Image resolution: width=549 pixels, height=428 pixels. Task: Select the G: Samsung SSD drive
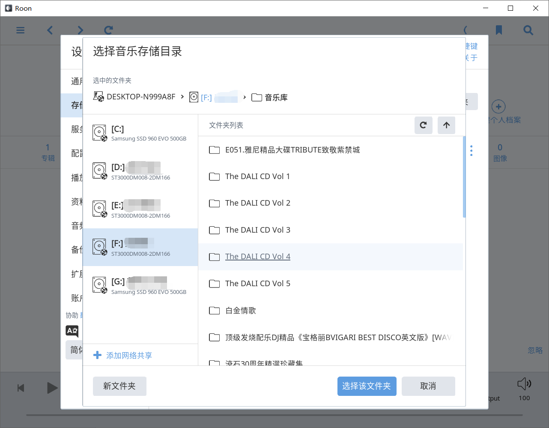(140, 285)
